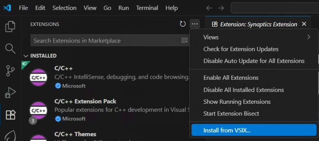Screen dimensions: 319x141
Task: Click Show Running Extensions
Action: point(237,102)
